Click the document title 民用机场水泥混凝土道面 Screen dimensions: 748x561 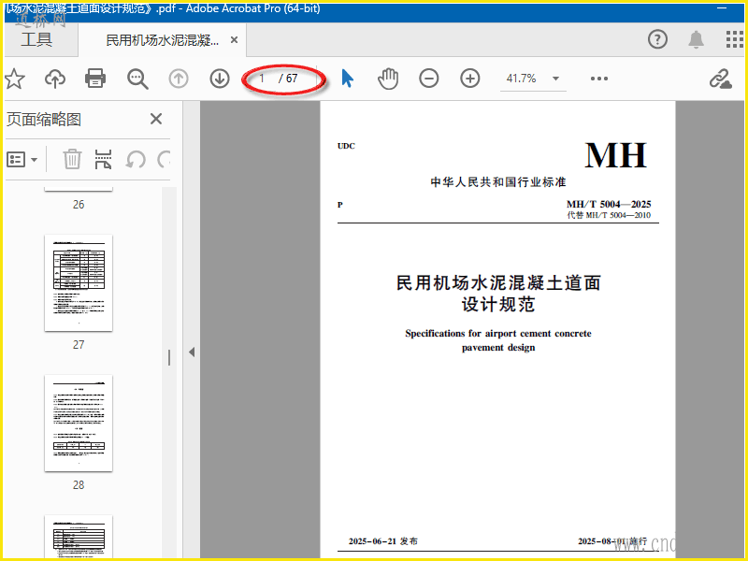pyautogui.click(x=498, y=283)
